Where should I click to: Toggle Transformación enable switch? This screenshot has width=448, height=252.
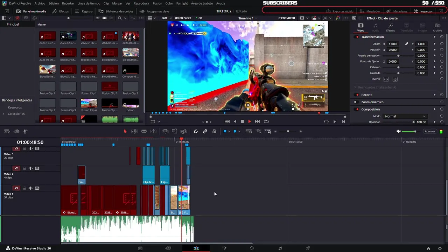click(x=357, y=37)
